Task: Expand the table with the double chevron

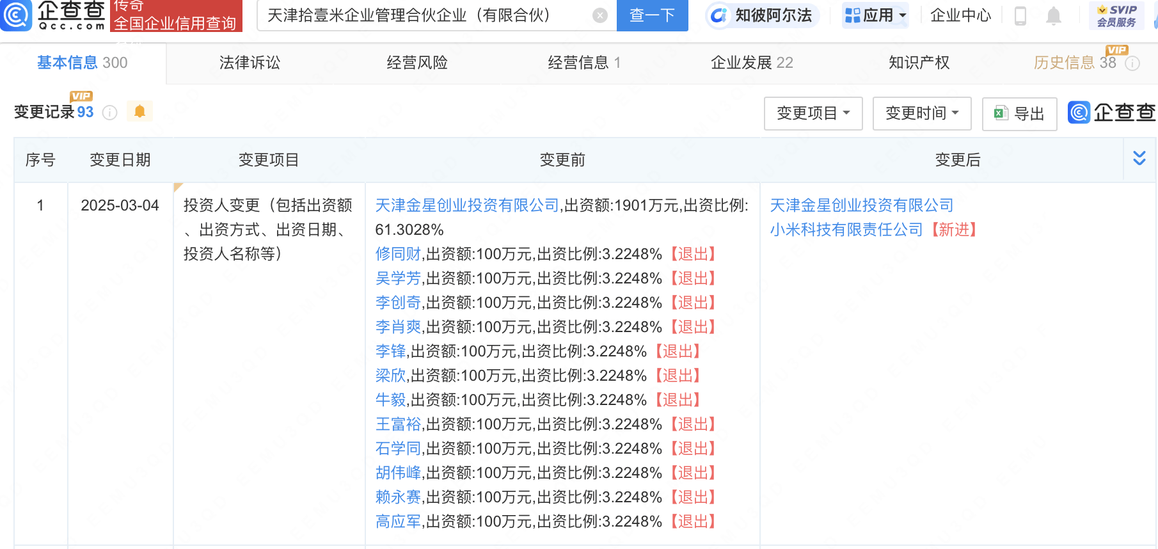Action: 1139,158
